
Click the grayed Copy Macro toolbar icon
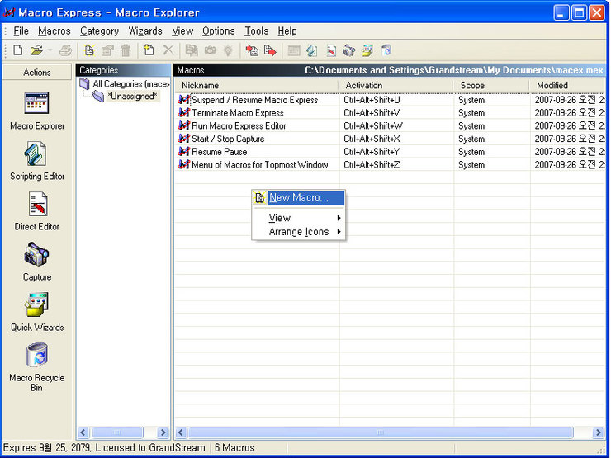(192, 50)
